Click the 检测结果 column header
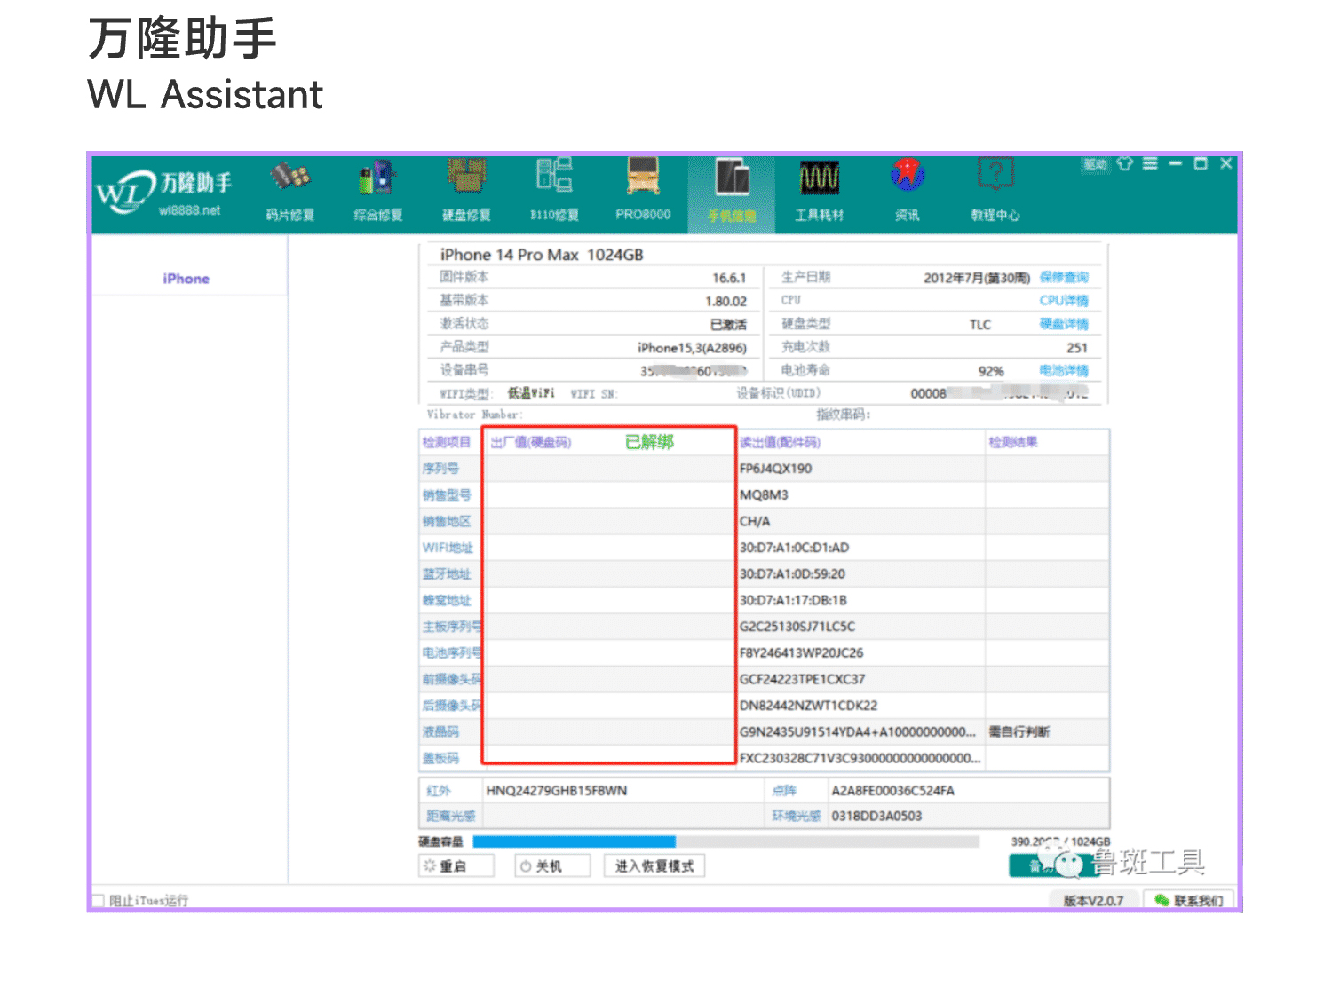Viewport: 1332px width, 1003px height. click(x=1013, y=442)
